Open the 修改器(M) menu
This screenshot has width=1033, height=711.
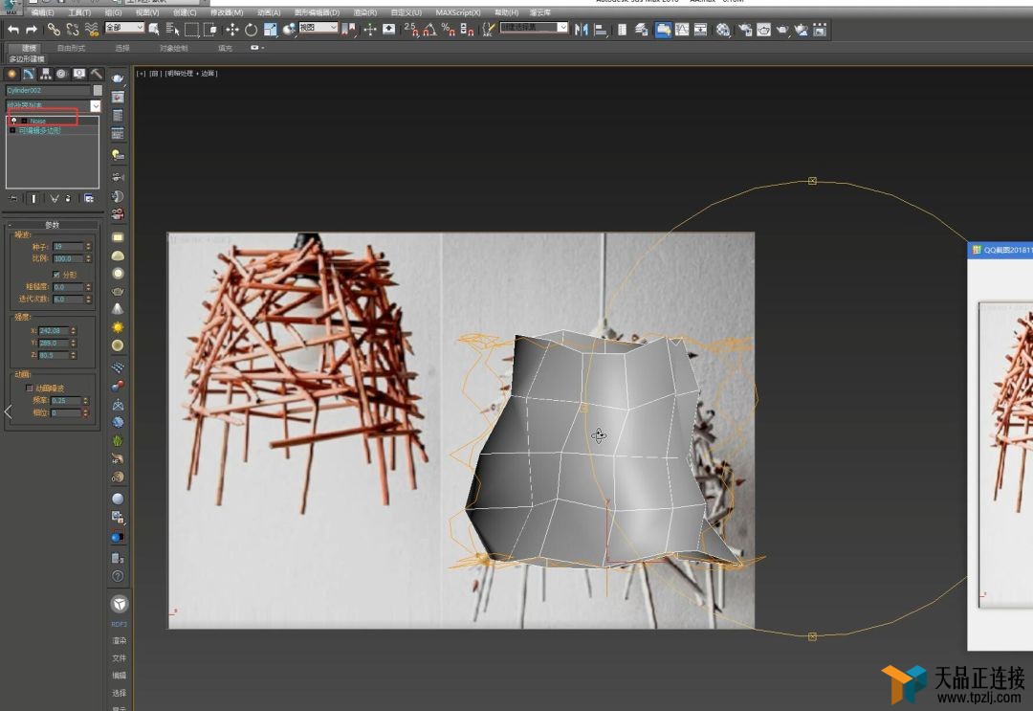(x=227, y=12)
